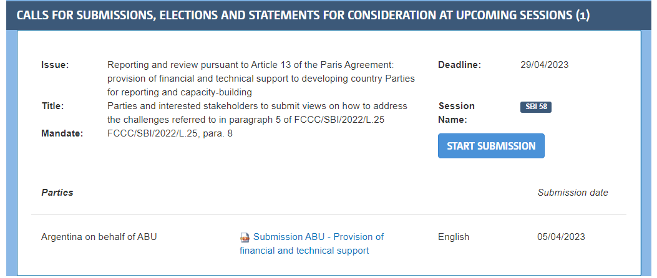Click the deadline date 29/04/2023
The height and width of the screenshot is (278, 657).
(x=544, y=65)
